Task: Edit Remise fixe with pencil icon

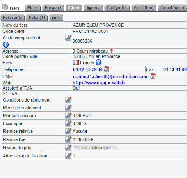Action: [68, 139]
